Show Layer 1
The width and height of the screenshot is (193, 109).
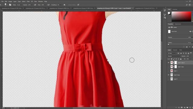pos(169,71)
